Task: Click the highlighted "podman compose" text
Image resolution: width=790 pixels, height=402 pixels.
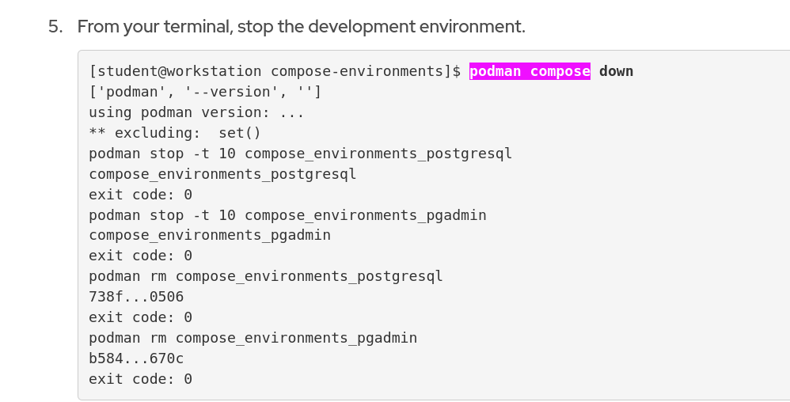Action: [530, 71]
